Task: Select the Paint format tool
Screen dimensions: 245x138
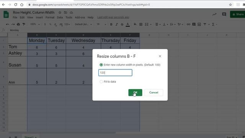Action: pyautogui.click(x=24, y=24)
